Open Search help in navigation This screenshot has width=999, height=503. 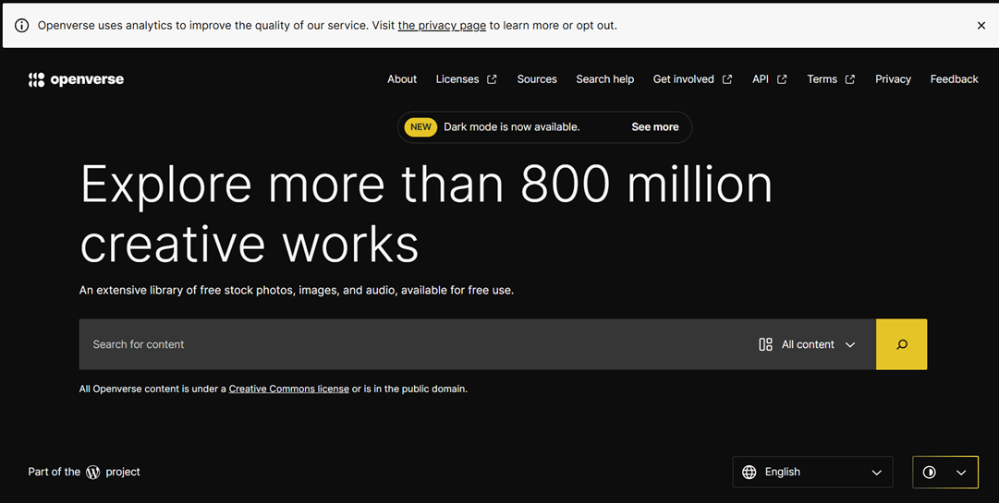[x=604, y=79]
